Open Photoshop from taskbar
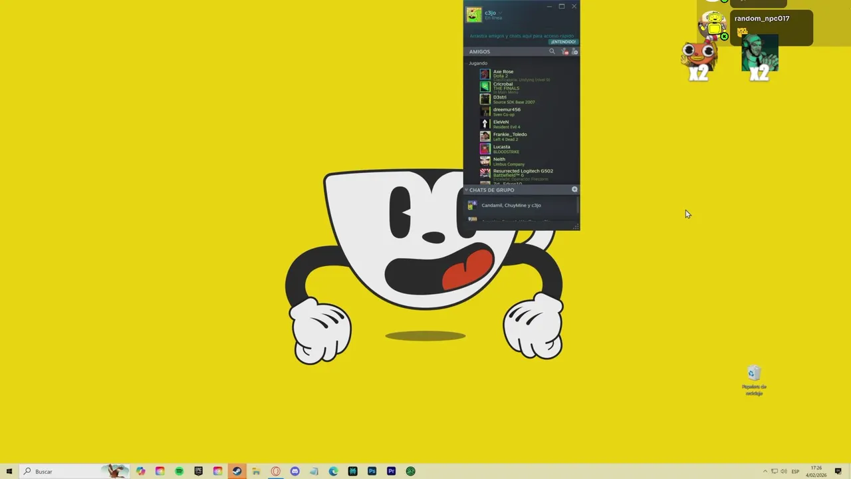The image size is (851, 479). point(372,471)
